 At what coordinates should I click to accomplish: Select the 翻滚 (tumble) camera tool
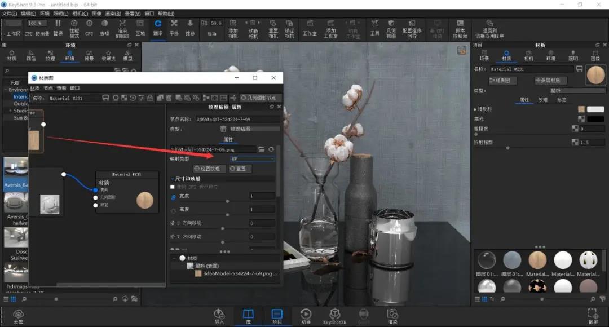point(158,28)
